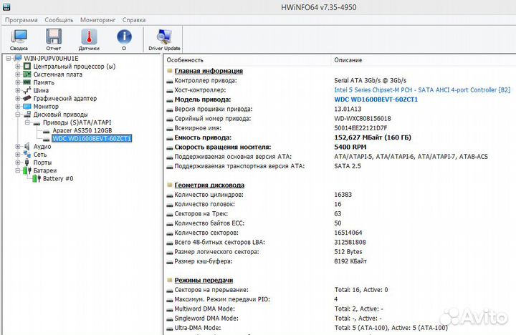Collapse the Приводы (S)ATA/ATAPI node
The height and width of the screenshot is (335, 516).
click(27, 122)
